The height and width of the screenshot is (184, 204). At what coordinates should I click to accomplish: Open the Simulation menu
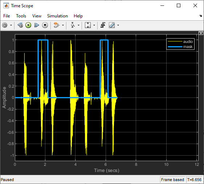click(x=57, y=16)
